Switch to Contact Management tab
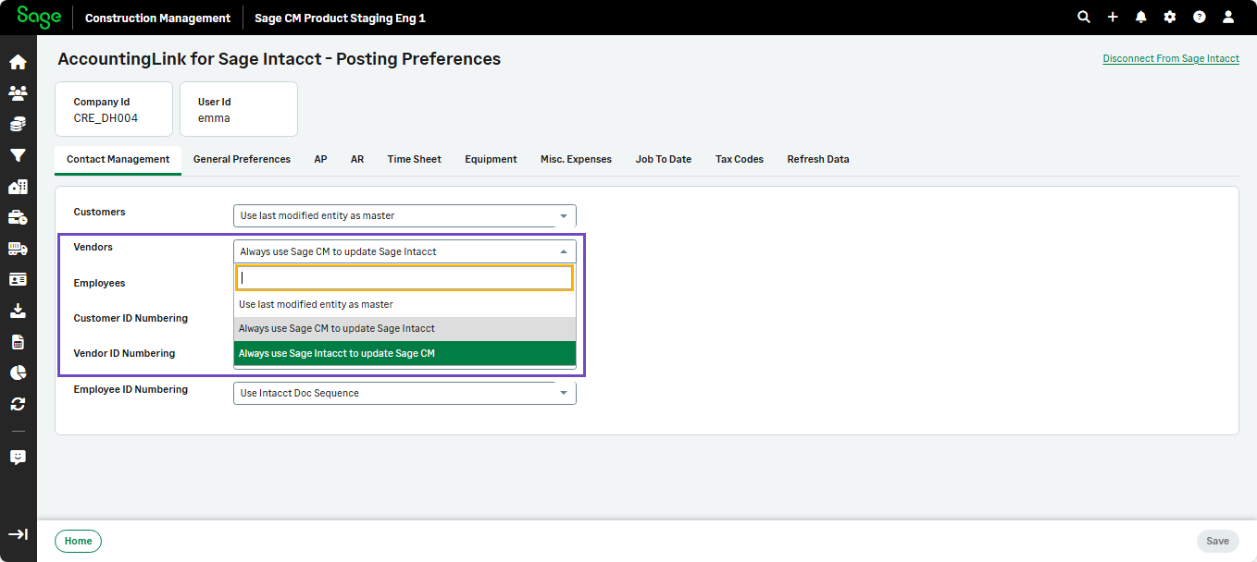The width and height of the screenshot is (1257, 562). pyautogui.click(x=118, y=159)
